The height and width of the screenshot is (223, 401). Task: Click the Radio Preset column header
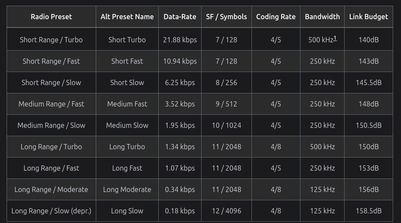[51, 17]
